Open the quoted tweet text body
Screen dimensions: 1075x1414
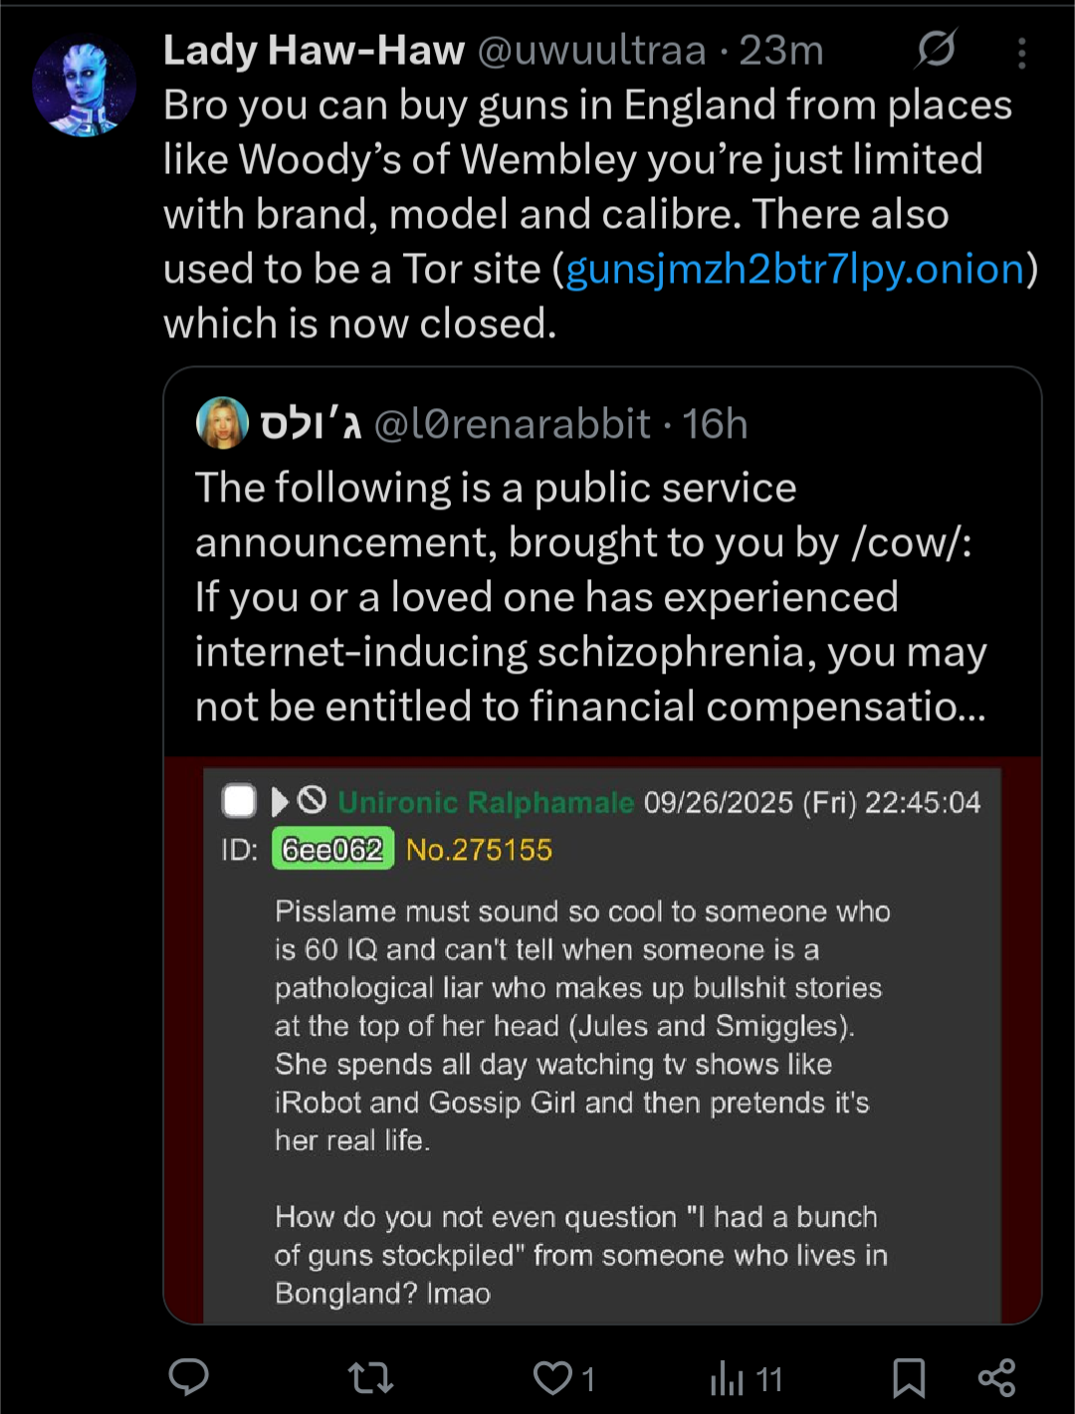point(590,597)
